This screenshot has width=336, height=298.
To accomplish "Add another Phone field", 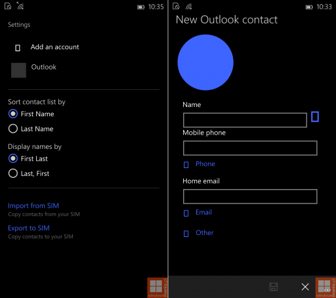I will [205, 163].
